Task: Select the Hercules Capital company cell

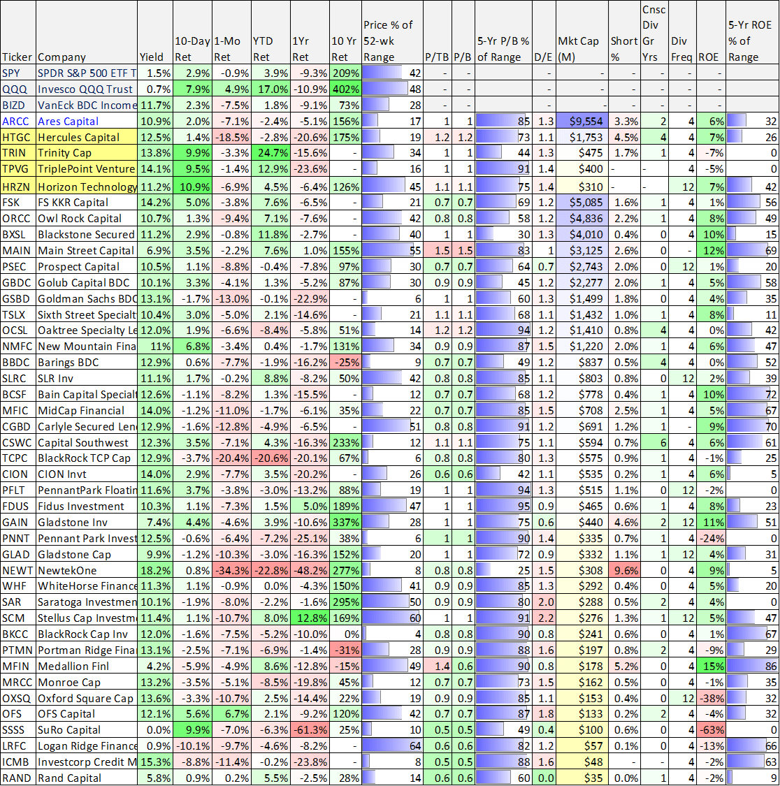Action: pyautogui.click(x=86, y=138)
